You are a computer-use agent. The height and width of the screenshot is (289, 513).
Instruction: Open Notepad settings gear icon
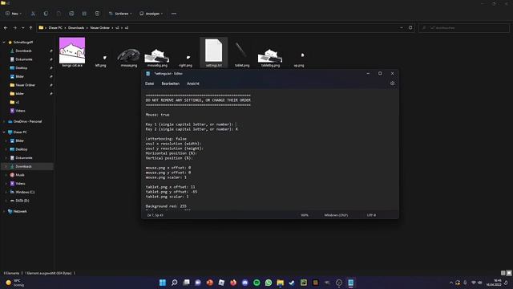(x=392, y=83)
